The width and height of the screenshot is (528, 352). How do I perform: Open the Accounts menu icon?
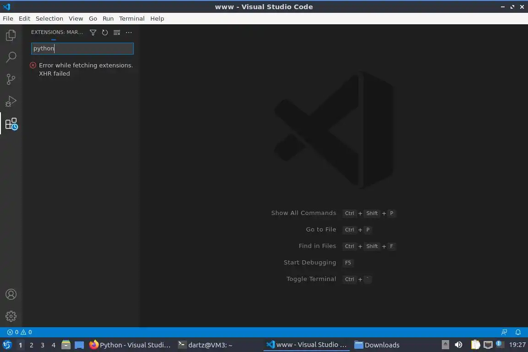11,294
